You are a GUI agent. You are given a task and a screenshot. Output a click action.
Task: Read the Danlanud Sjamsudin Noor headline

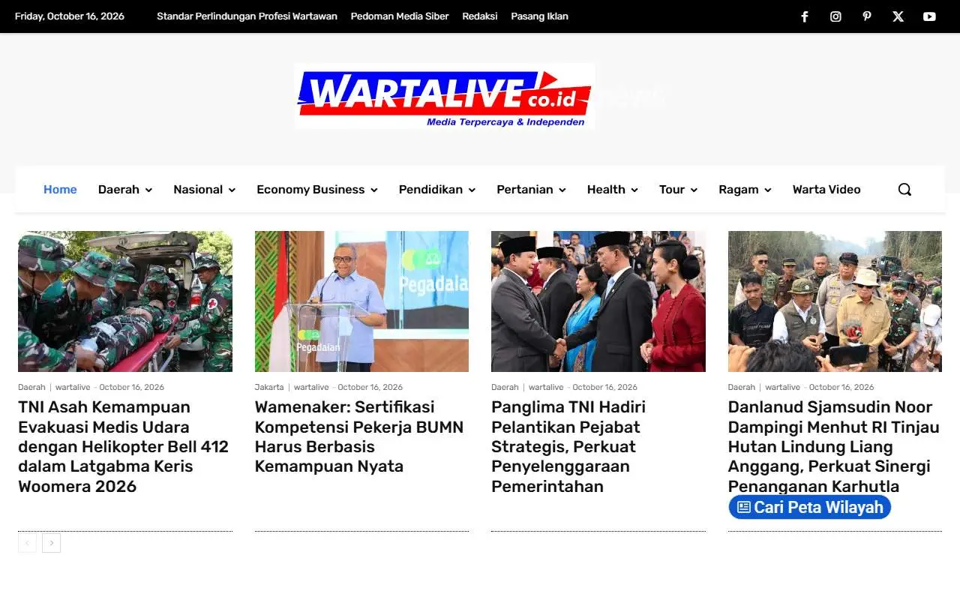834,446
